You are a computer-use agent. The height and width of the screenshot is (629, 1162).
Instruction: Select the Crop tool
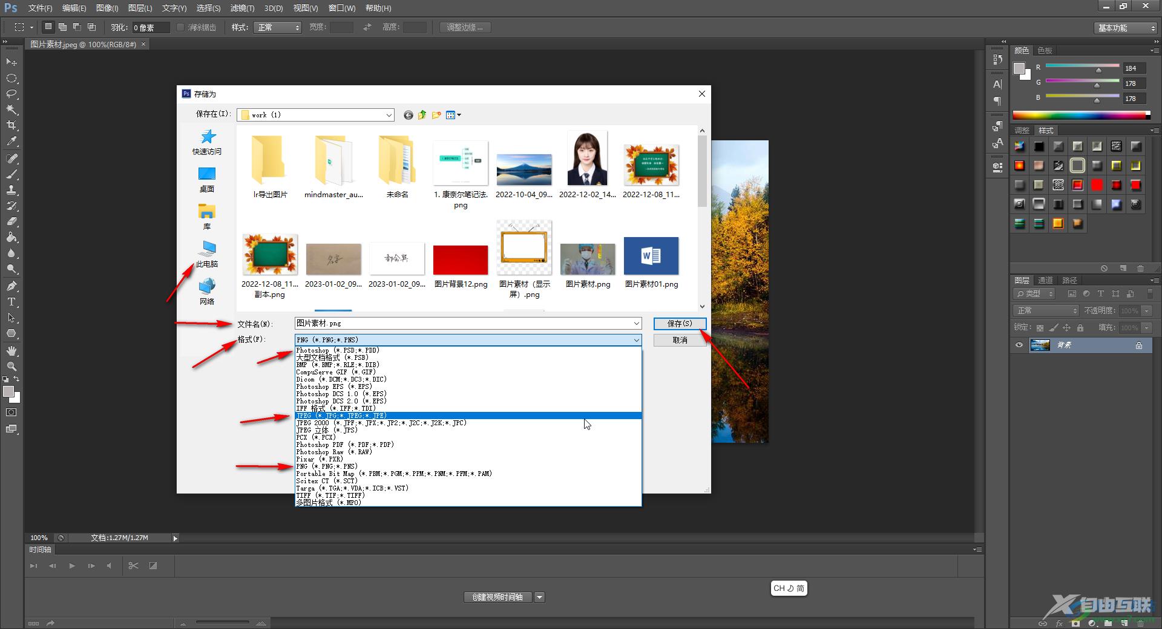(11, 126)
